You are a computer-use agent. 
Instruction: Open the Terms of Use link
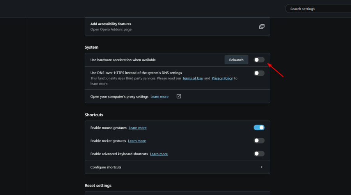pos(193,78)
